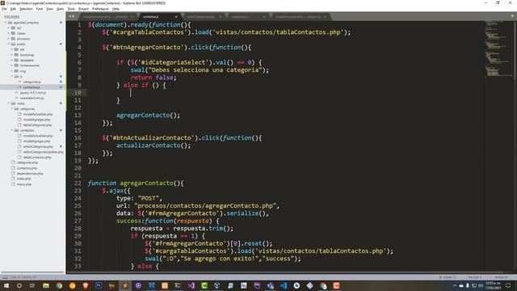The height and width of the screenshot is (291, 517).
Task: Open the Project menu
Action: [x=83, y=9]
